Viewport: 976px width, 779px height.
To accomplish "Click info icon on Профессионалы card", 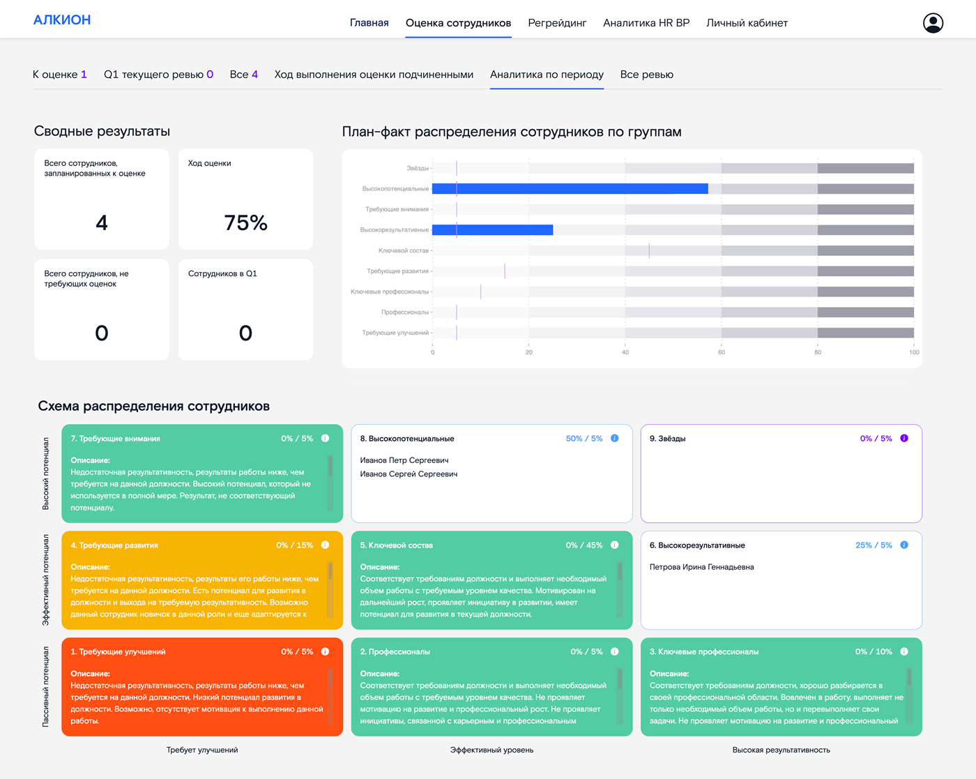I will coord(614,652).
